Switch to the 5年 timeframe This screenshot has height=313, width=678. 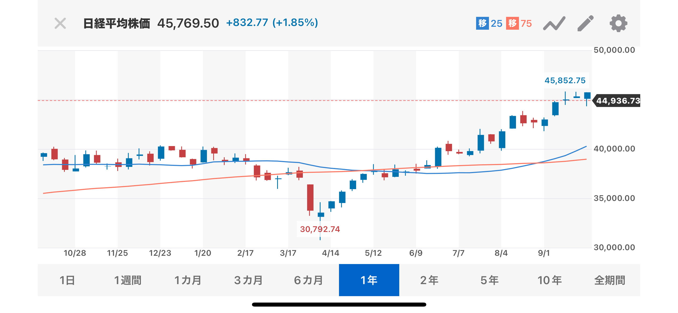tap(489, 280)
